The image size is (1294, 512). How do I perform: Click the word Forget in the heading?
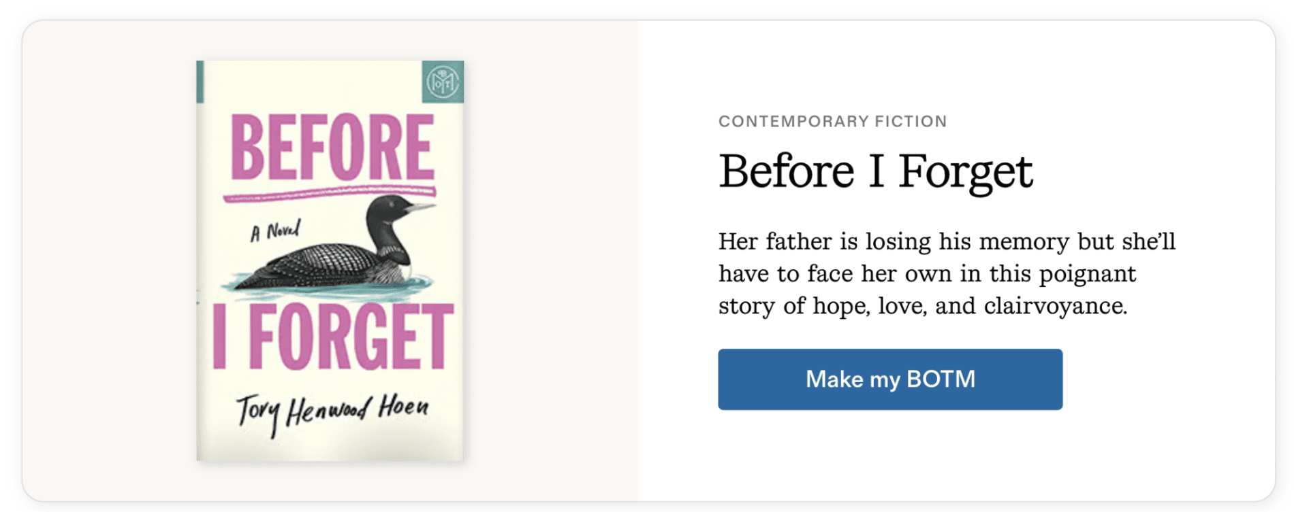(x=966, y=171)
